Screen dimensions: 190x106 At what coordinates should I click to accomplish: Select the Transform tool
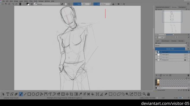click(63, 94)
